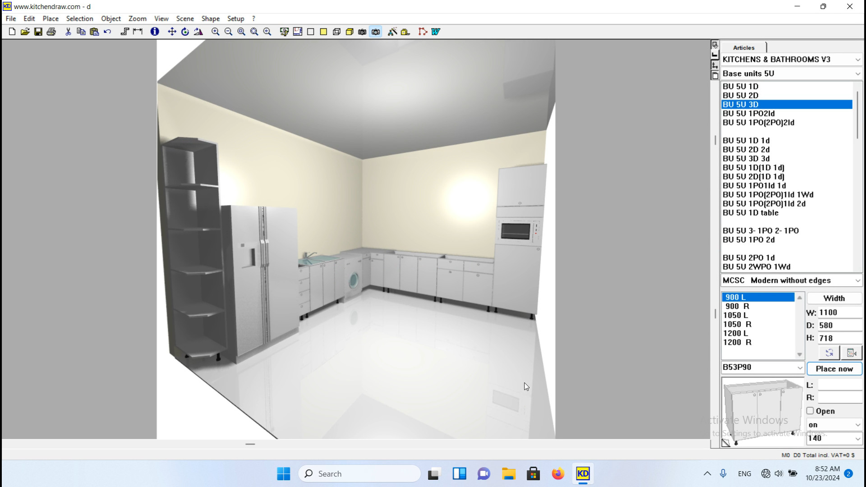This screenshot has width=866, height=487.
Task: Click the dimension measure icon
Action: click(138, 32)
